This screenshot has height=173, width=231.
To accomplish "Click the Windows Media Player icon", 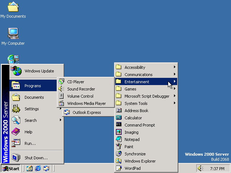I will (x=61, y=103).
